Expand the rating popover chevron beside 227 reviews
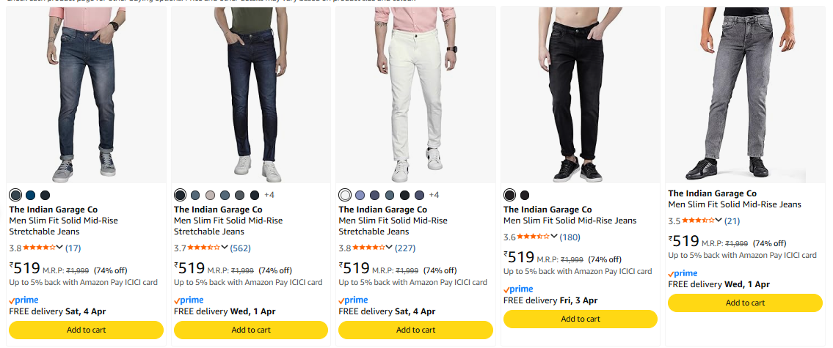The width and height of the screenshot is (833, 348). point(390,248)
